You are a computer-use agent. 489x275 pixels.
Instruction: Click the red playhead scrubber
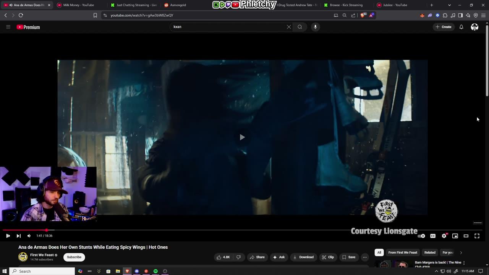[47, 230]
